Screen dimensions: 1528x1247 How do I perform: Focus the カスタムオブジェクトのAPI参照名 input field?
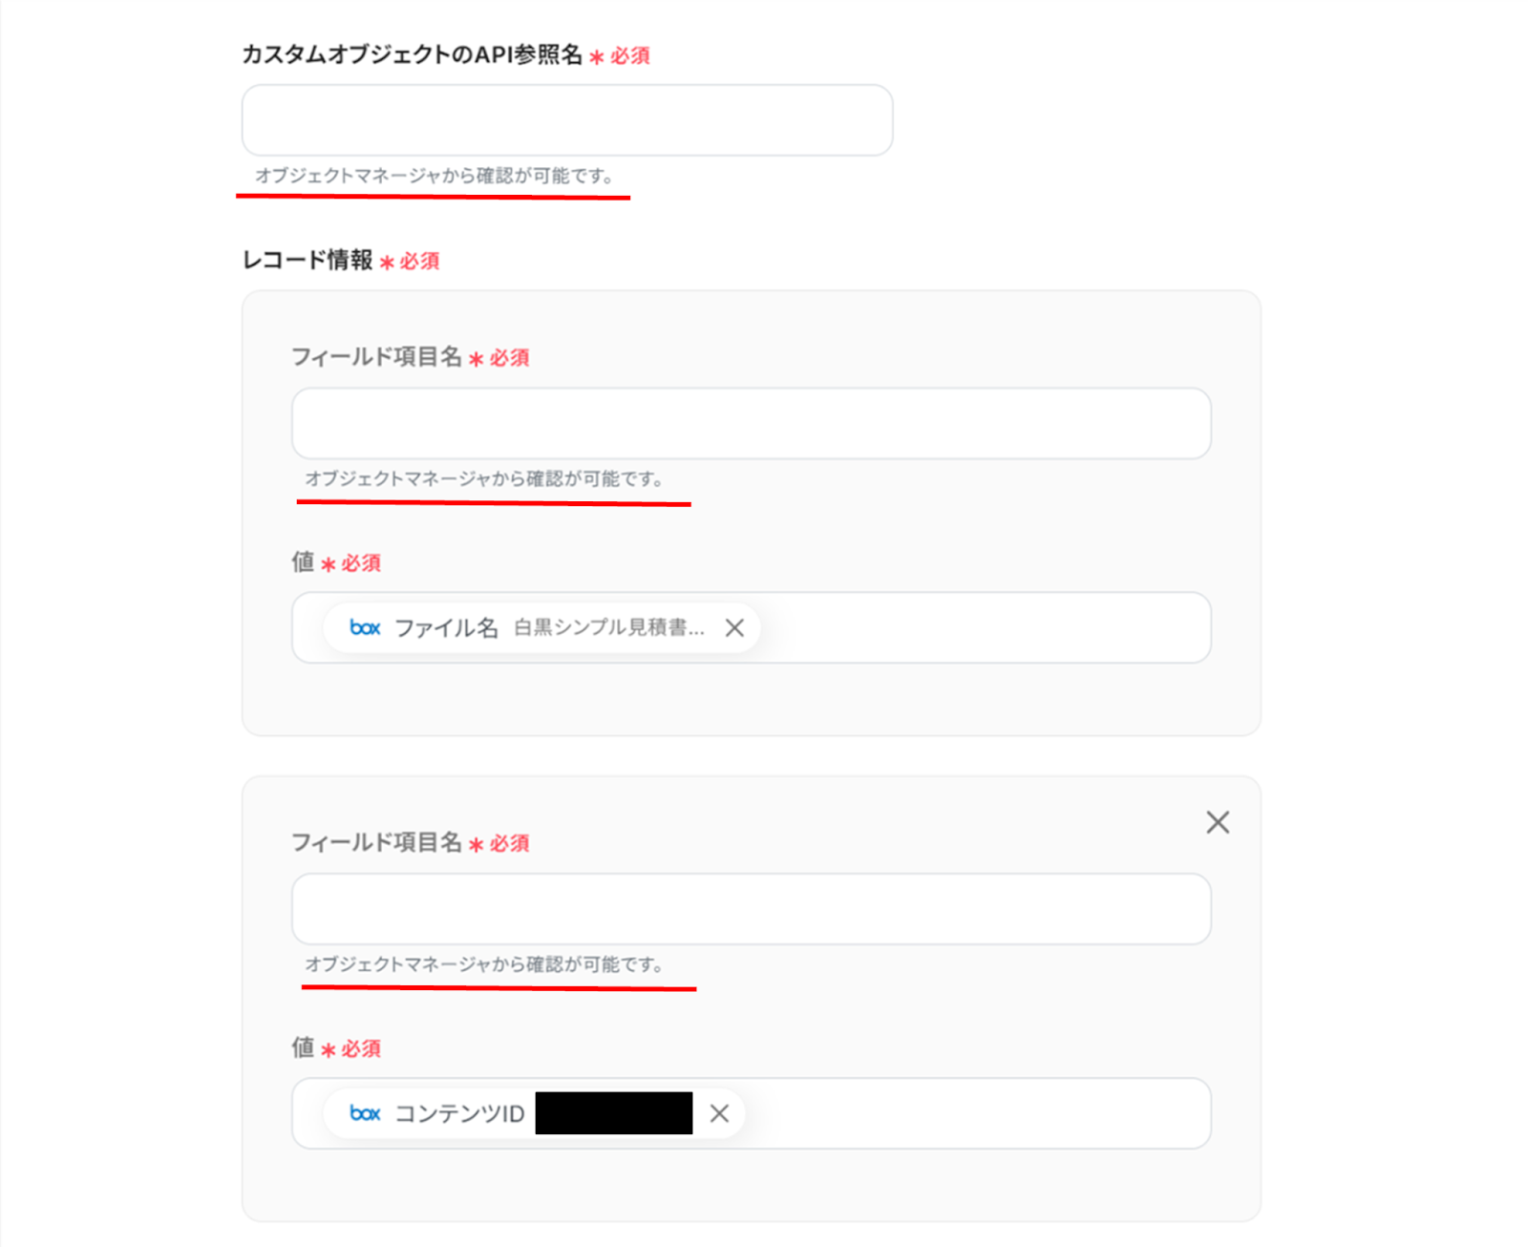[567, 120]
